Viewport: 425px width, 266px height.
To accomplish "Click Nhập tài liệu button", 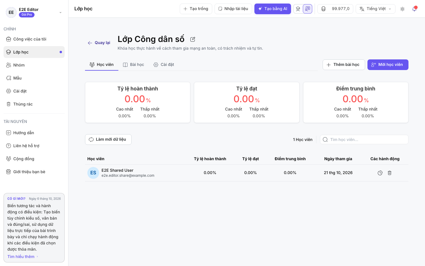I will coord(233,9).
